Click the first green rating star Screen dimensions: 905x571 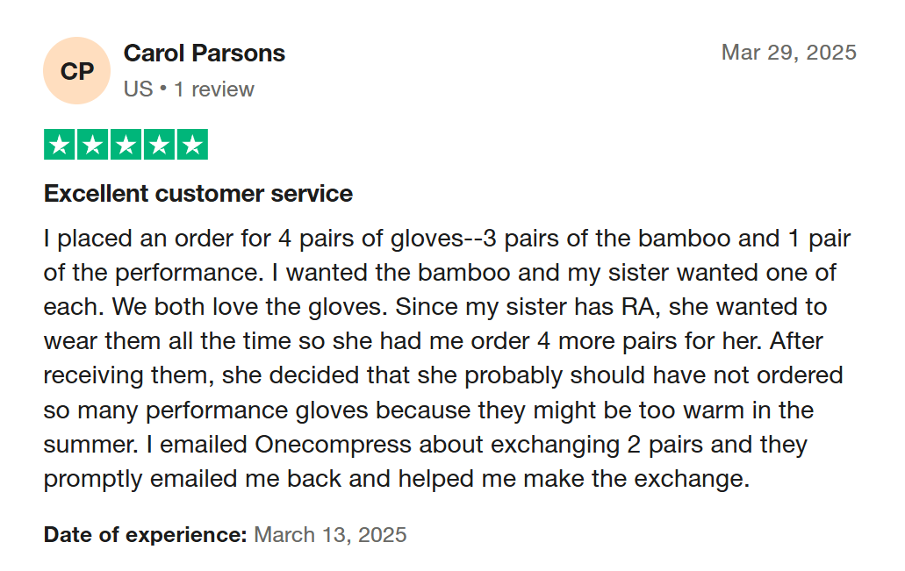point(60,145)
